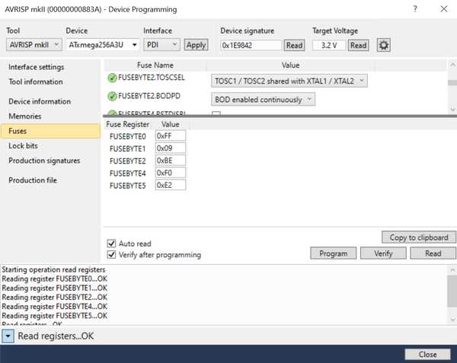Click Read next to Target Voltage

(x=358, y=46)
